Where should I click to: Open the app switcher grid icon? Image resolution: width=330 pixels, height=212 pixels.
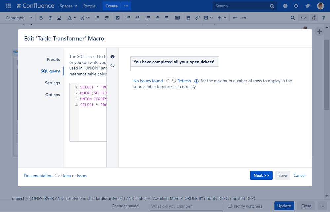tap(8, 6)
